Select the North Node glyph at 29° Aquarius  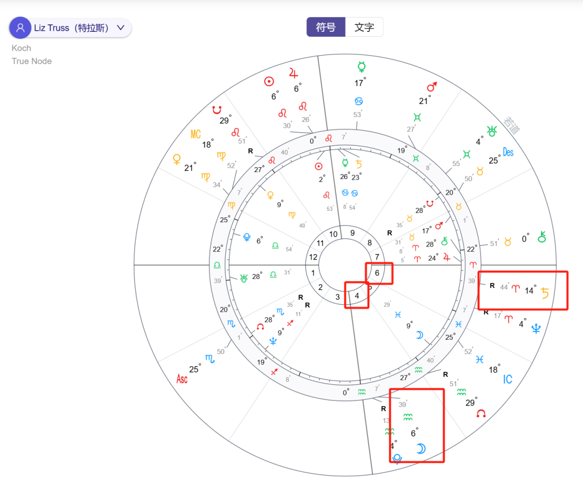point(481,414)
